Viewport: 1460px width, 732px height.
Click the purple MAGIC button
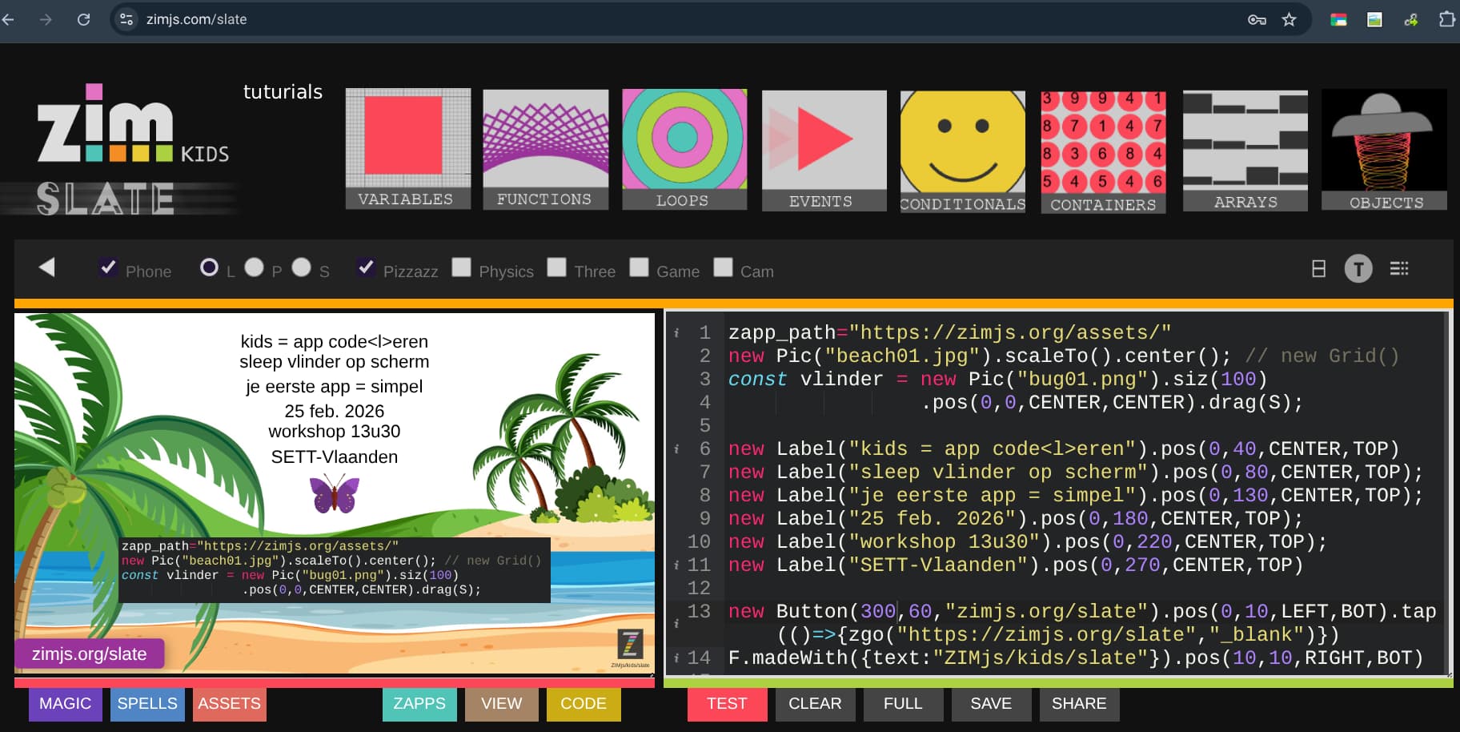65,704
